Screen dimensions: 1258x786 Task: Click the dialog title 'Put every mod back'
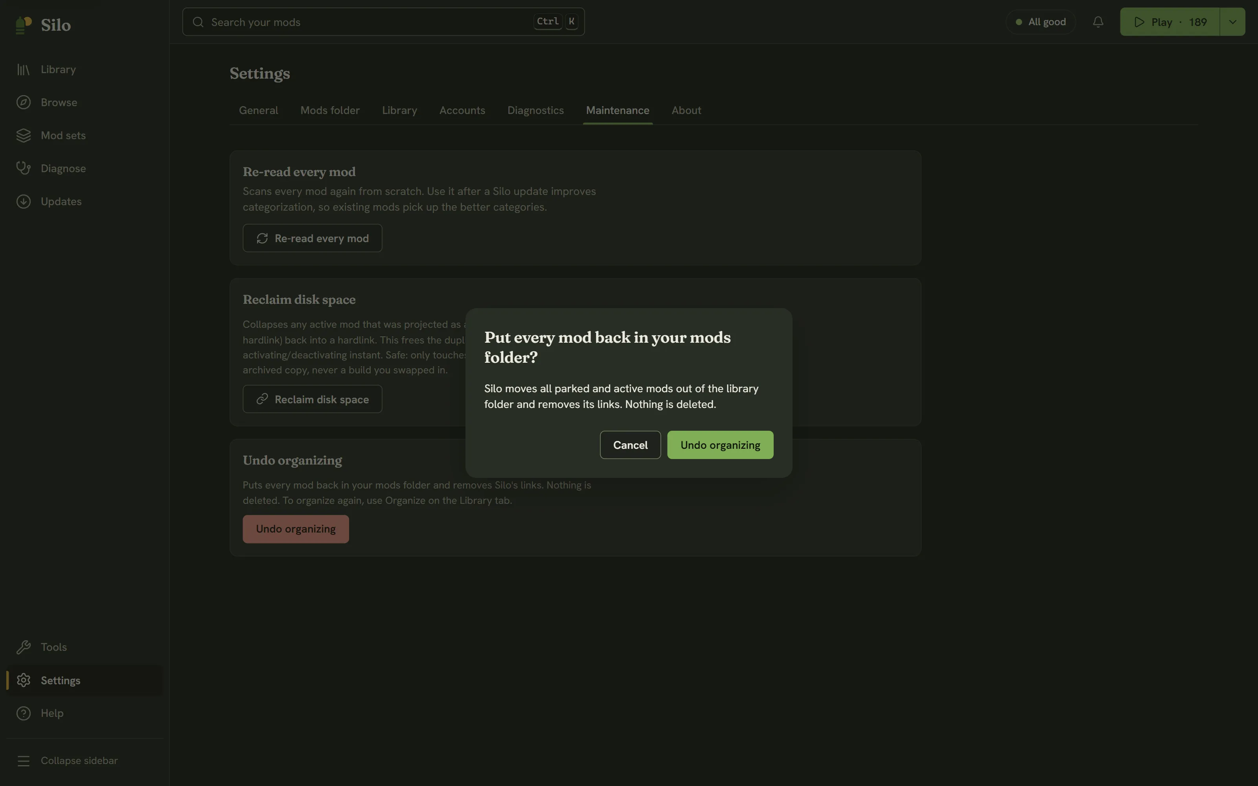[x=607, y=347]
